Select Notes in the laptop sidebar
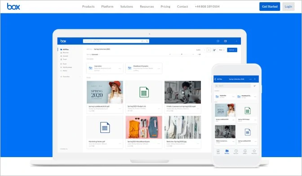Viewport: 302px width, 176px height. pos(64,71)
